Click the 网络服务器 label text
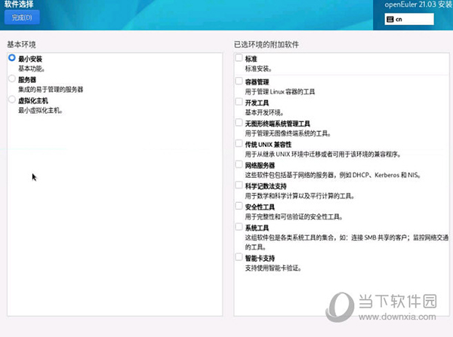The width and height of the screenshot is (453, 337). point(260,166)
